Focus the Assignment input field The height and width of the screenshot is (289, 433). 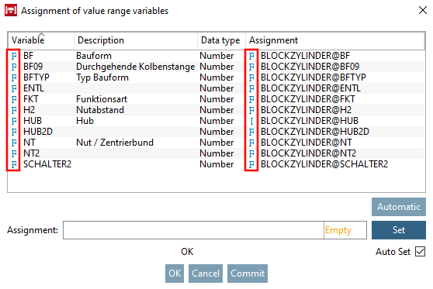tap(193, 230)
